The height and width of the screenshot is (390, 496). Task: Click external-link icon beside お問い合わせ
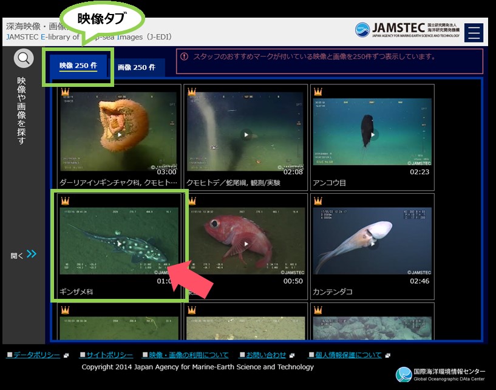pyautogui.click(x=292, y=355)
